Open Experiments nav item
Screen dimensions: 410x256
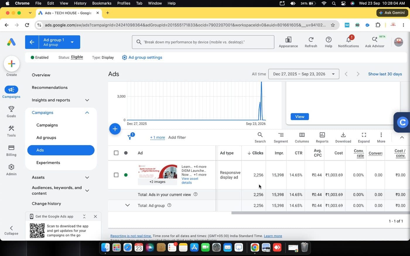[48, 163]
